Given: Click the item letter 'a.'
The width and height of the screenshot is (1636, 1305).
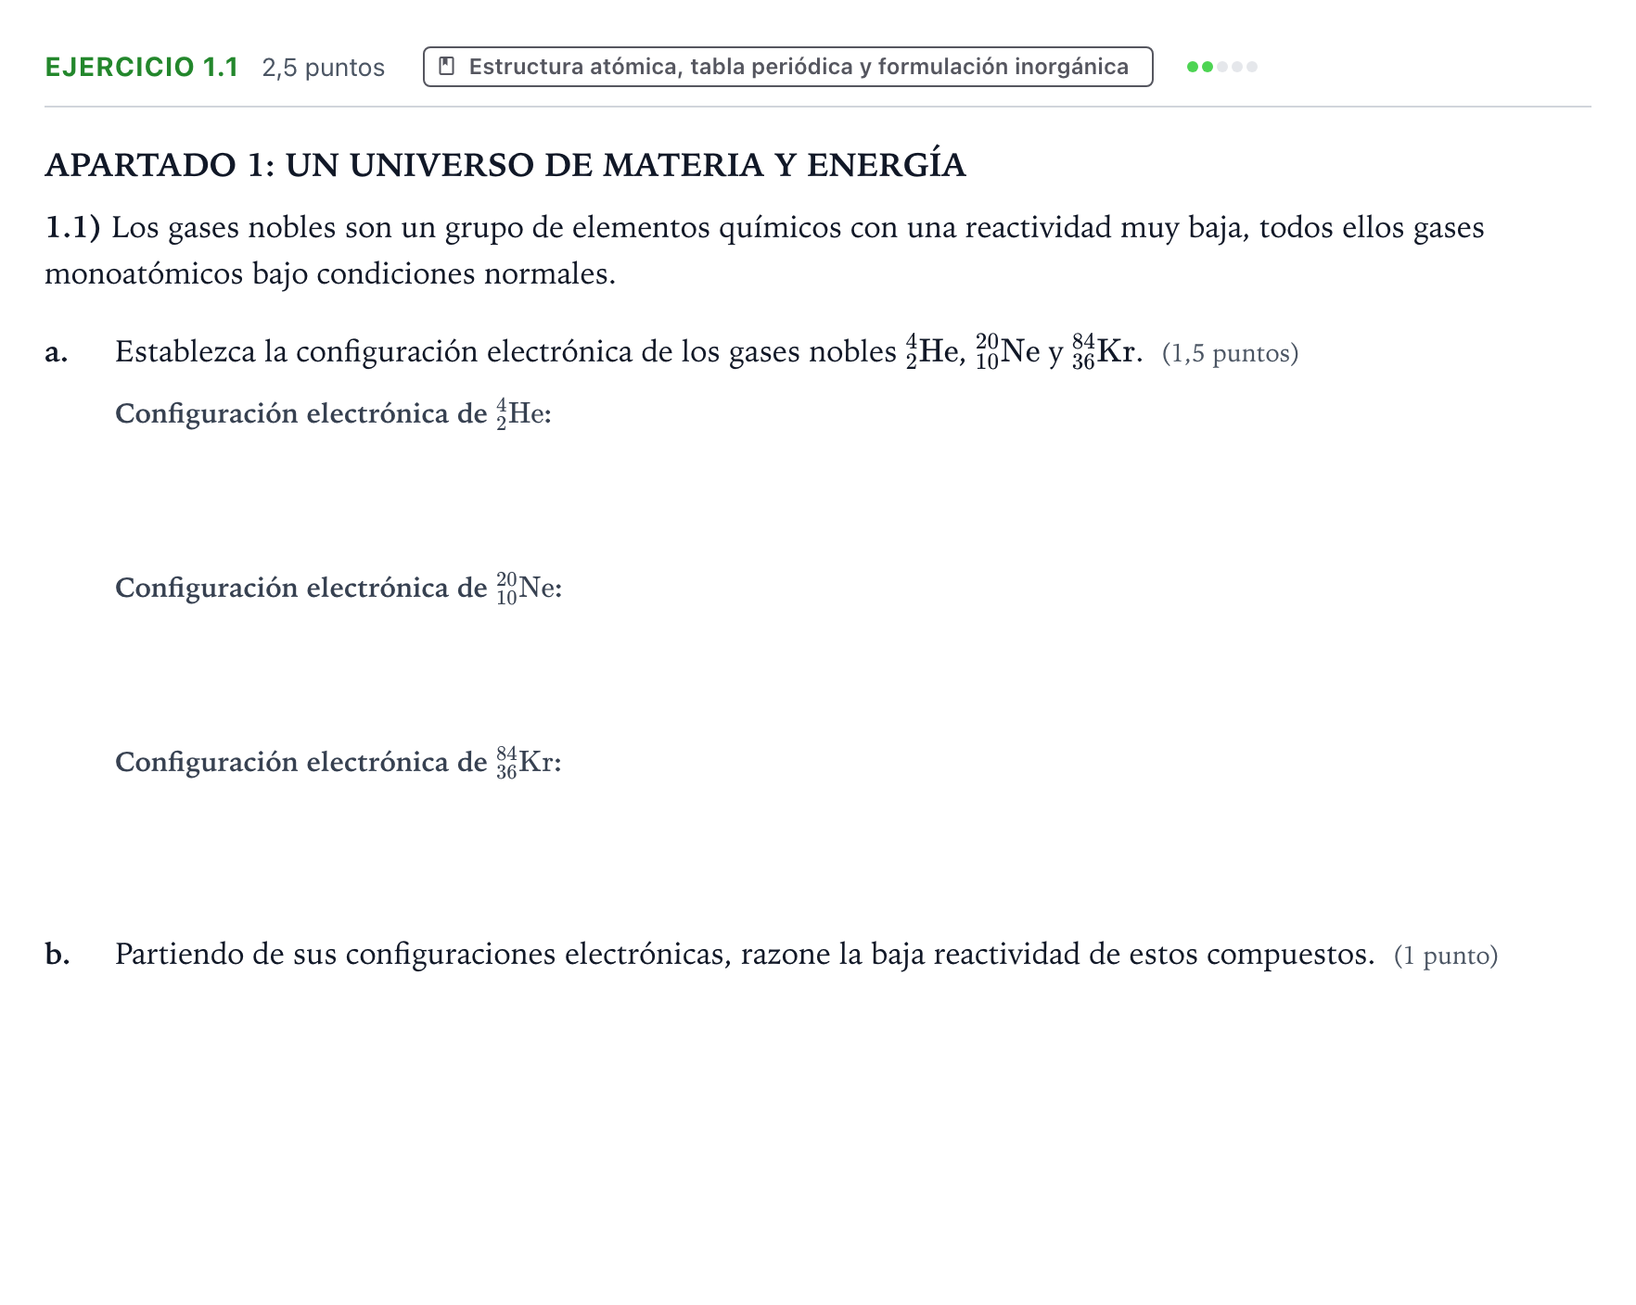Looking at the screenshot, I should tap(57, 352).
